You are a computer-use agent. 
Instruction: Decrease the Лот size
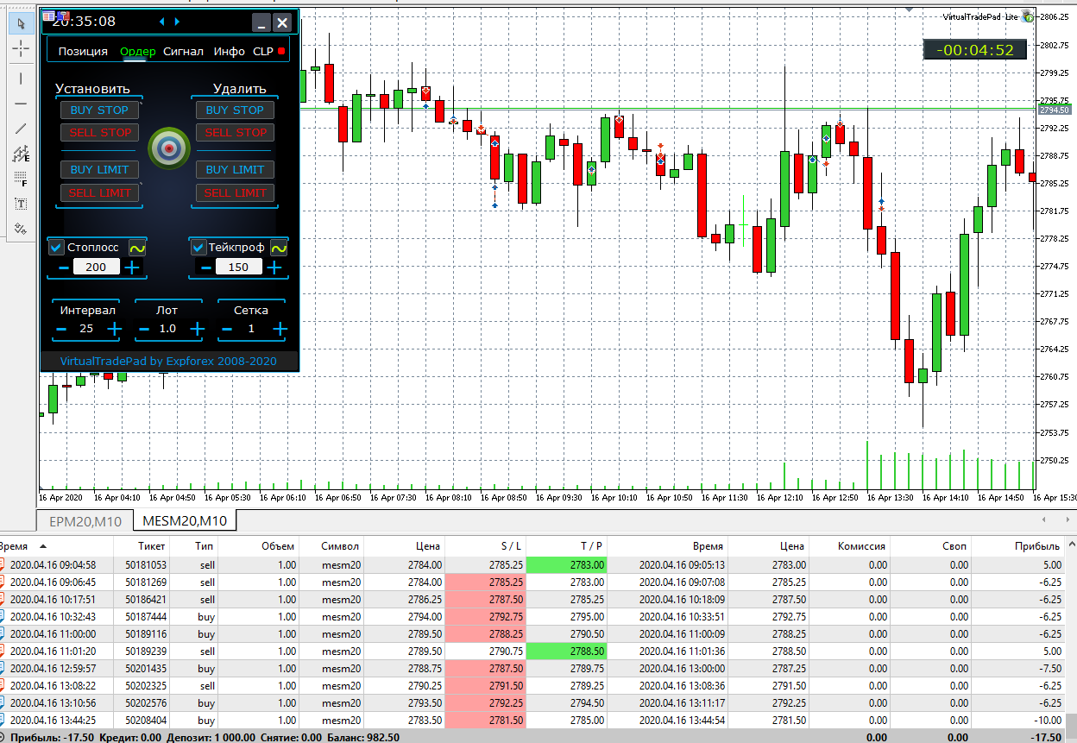click(x=144, y=329)
